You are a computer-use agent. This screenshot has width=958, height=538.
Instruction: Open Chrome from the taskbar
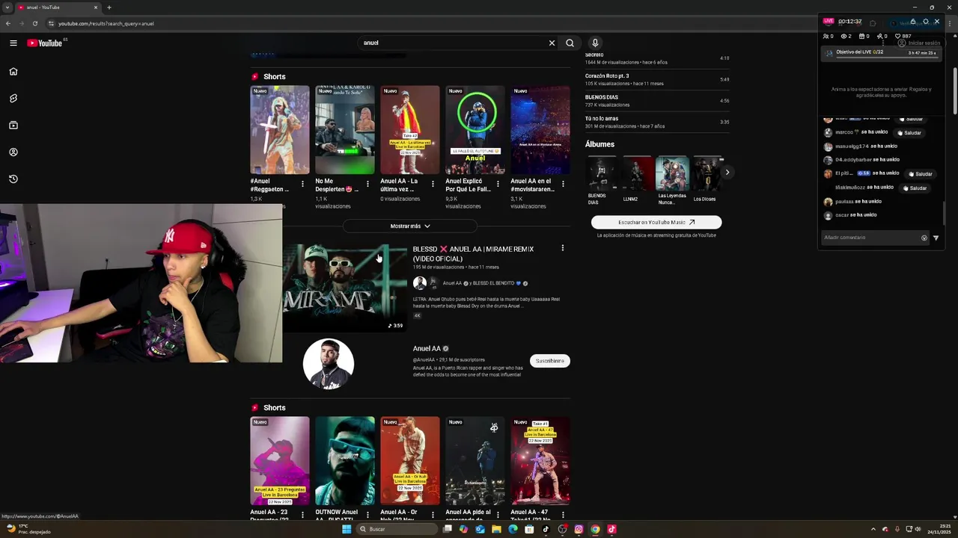pyautogui.click(x=595, y=529)
